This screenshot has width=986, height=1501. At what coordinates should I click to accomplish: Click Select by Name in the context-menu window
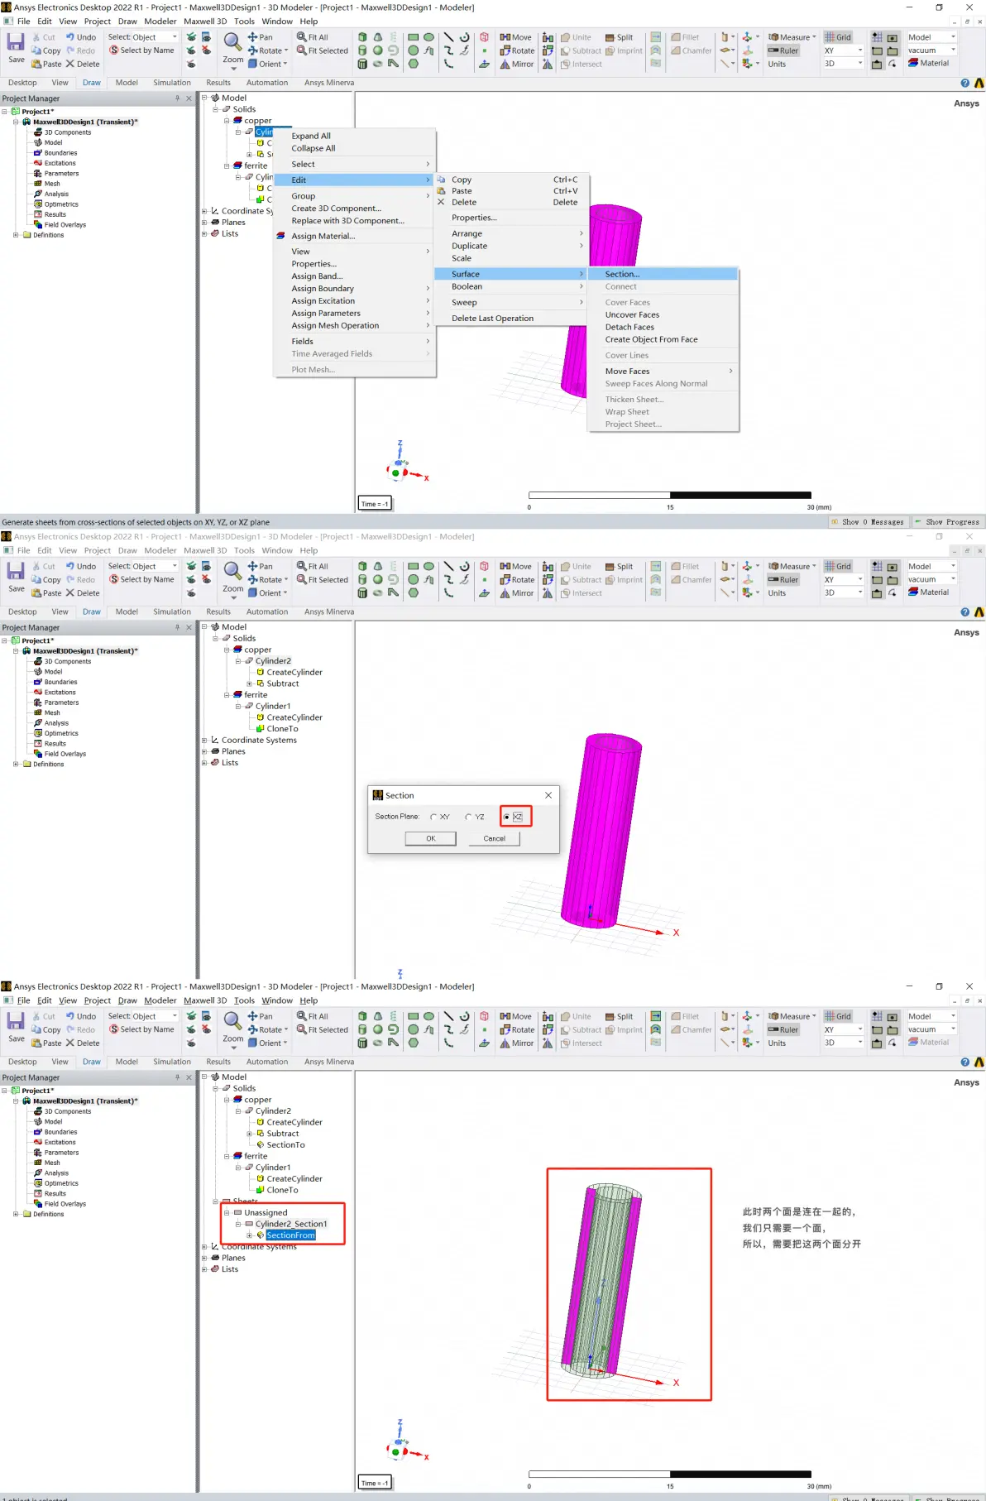[x=141, y=50]
